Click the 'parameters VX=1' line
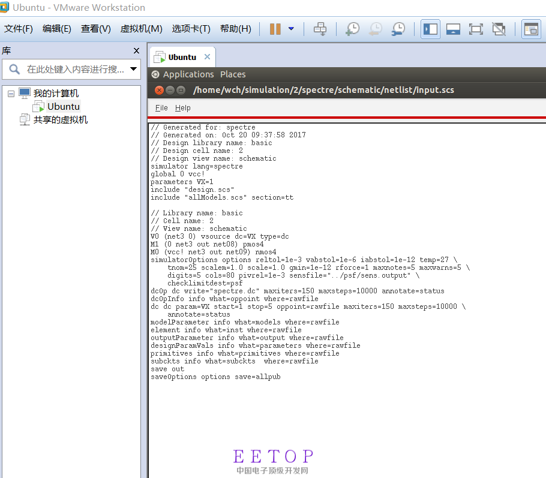This screenshot has width=546, height=478. 182,182
